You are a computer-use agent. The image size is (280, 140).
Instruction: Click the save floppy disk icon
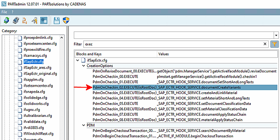click(57, 21)
